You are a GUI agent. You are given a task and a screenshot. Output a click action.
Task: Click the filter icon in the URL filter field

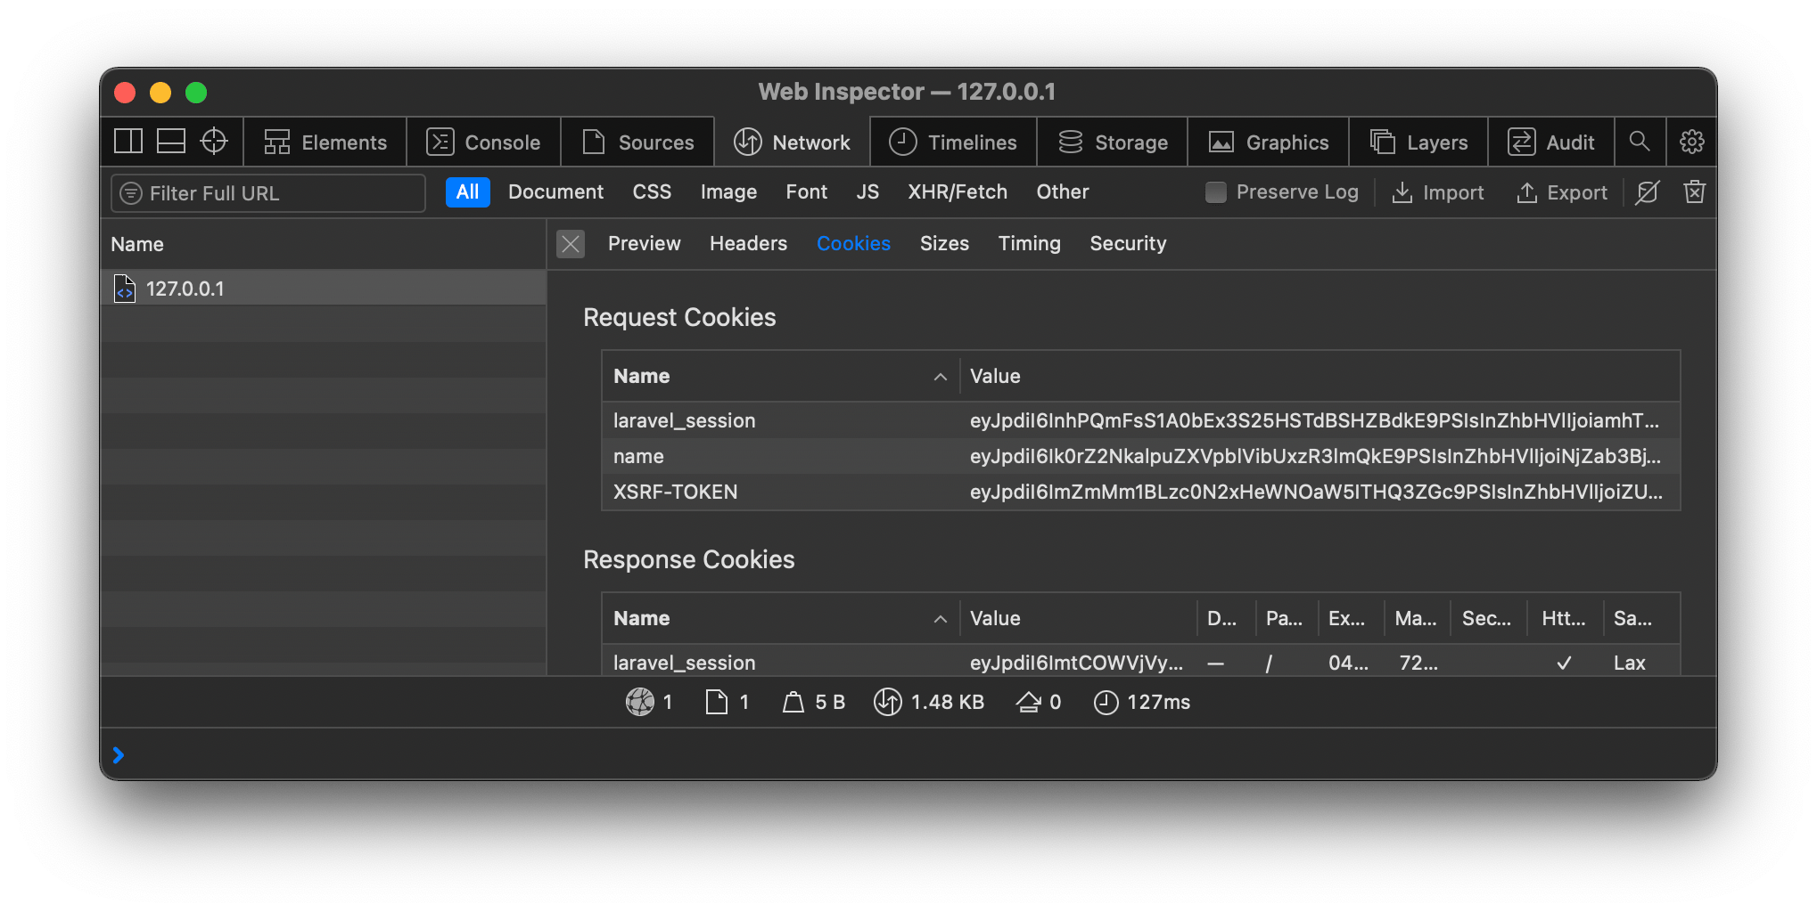tap(129, 193)
